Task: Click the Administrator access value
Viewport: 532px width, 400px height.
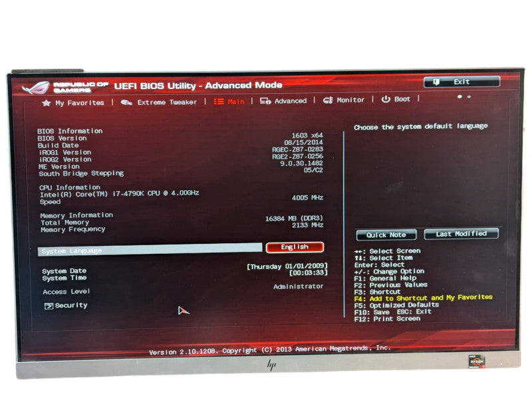Action: (298, 286)
